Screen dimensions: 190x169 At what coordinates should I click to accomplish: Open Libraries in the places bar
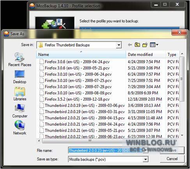(20, 94)
